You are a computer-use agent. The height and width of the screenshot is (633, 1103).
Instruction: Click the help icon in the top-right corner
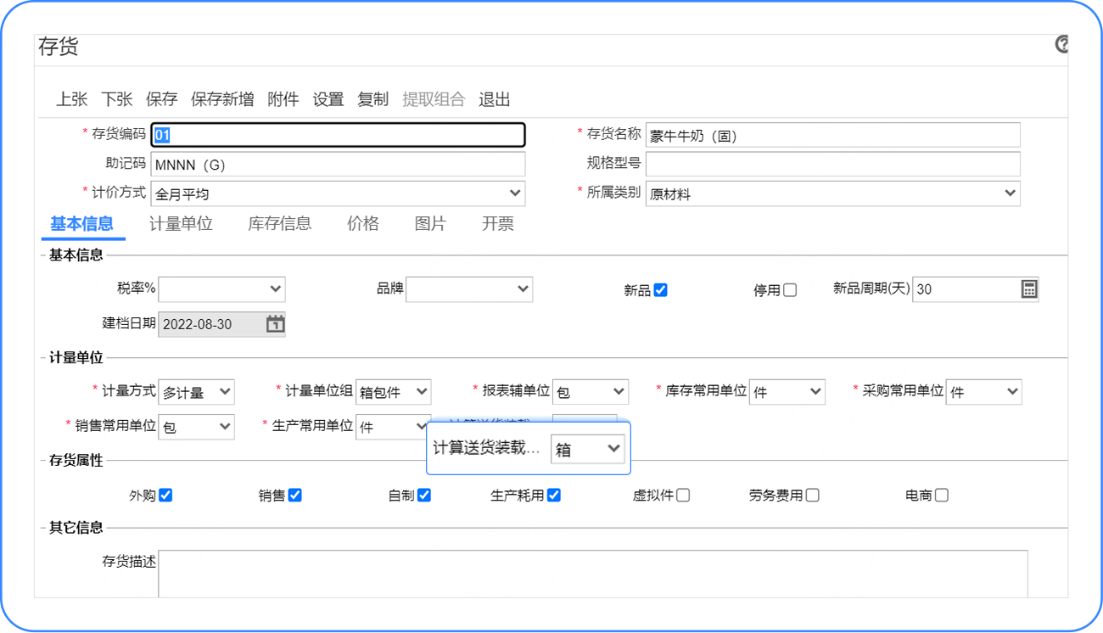1063,43
